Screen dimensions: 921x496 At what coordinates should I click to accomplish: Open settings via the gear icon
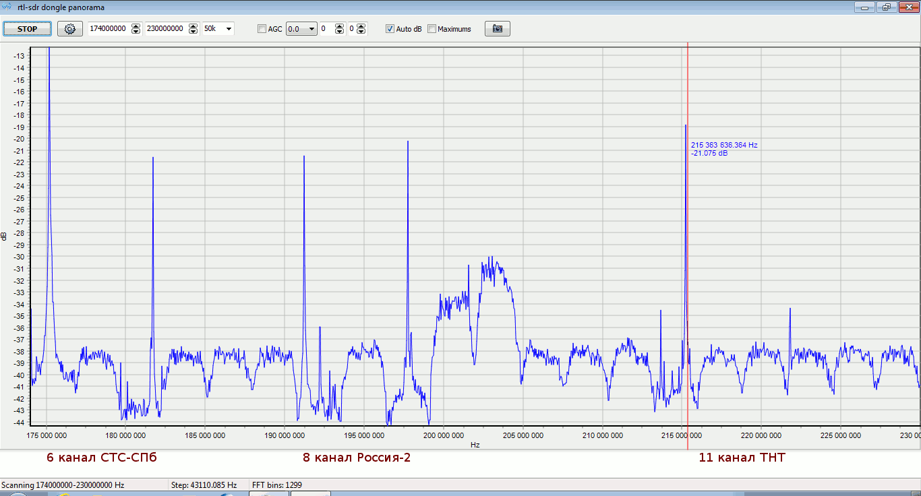69,29
